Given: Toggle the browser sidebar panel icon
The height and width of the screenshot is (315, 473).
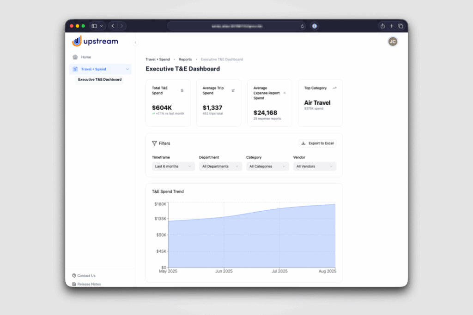Looking at the screenshot, I should coord(94,26).
